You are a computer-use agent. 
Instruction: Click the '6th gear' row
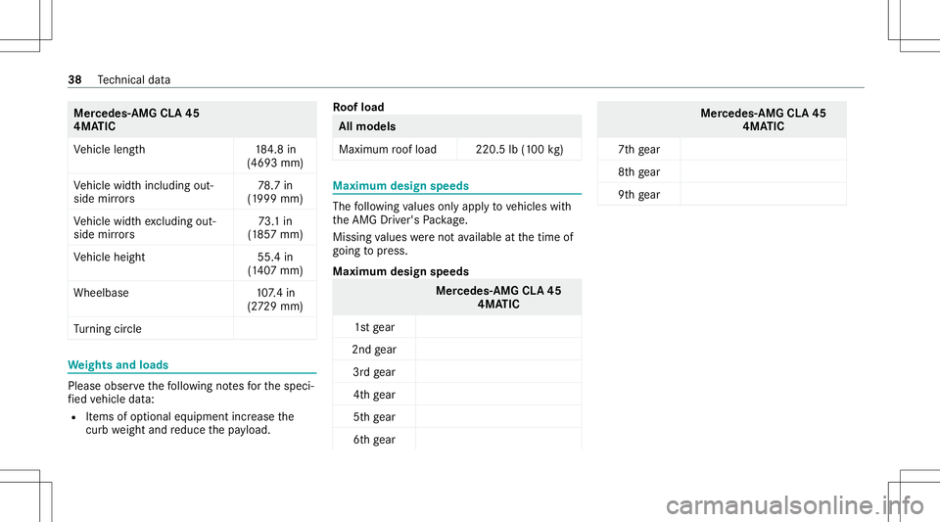[457, 440]
